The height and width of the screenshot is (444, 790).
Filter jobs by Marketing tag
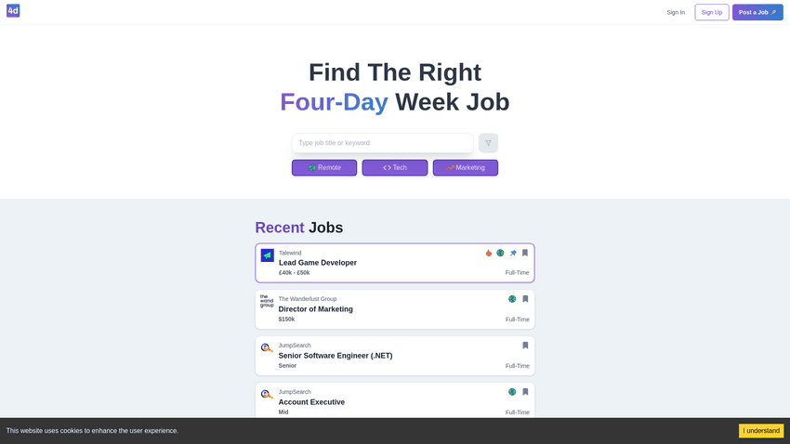point(465,168)
